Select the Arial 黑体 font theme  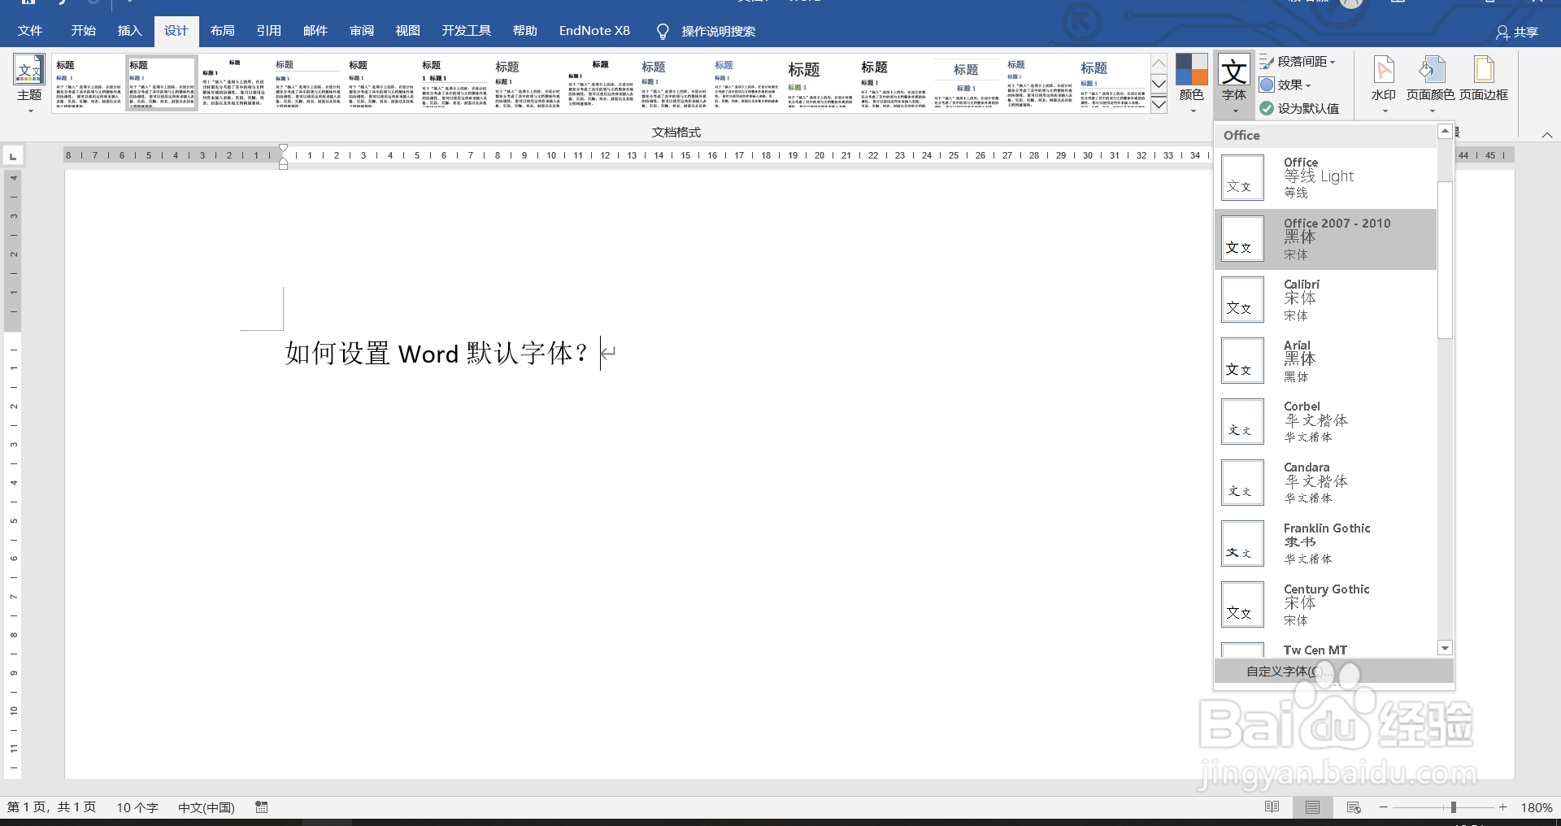pyautogui.click(x=1325, y=361)
